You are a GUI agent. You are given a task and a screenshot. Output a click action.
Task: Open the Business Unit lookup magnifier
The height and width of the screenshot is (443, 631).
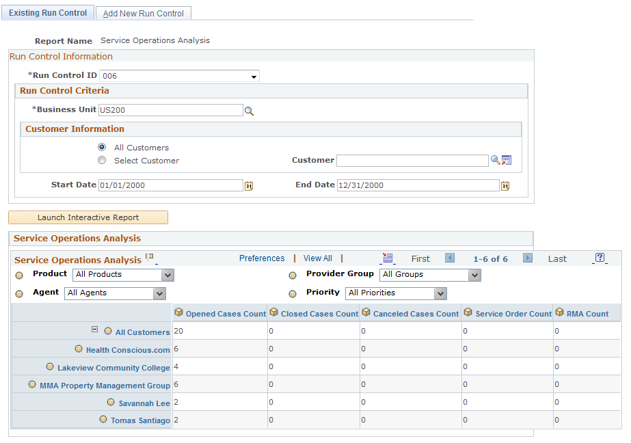pyautogui.click(x=249, y=110)
